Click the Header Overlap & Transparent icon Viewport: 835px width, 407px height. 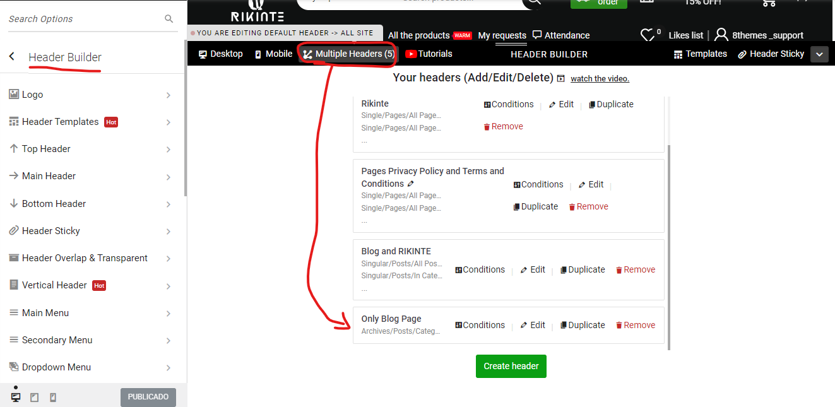(x=13, y=257)
